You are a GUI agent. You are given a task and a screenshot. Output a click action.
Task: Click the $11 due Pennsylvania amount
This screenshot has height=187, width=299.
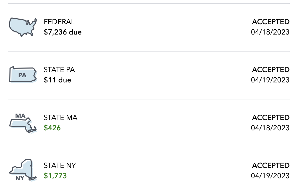tap(57, 80)
